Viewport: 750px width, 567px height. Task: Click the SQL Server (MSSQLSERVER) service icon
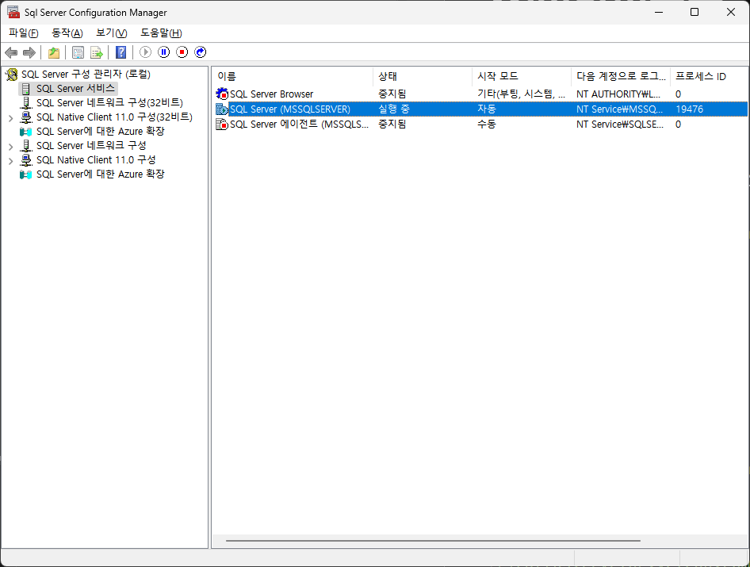(x=222, y=109)
